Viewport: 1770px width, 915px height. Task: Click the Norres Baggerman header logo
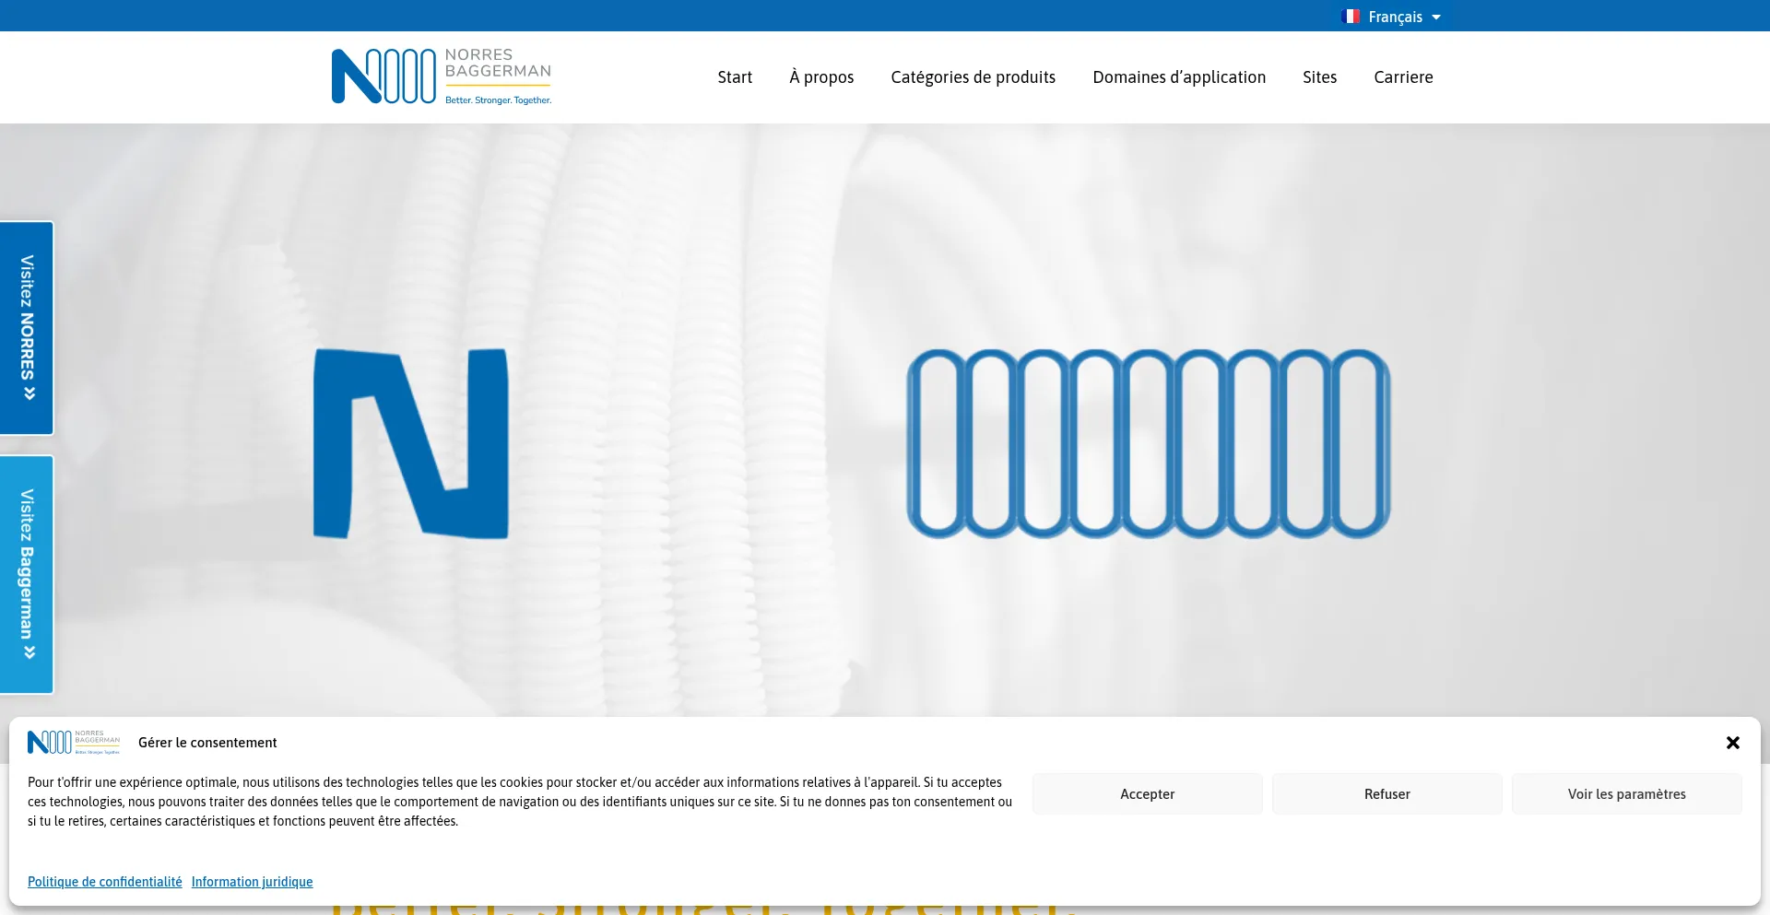point(442,76)
